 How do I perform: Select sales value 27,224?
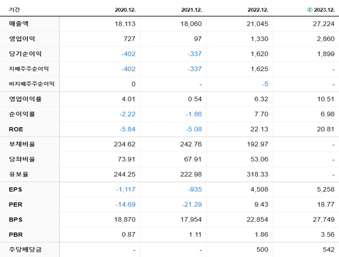324,24
